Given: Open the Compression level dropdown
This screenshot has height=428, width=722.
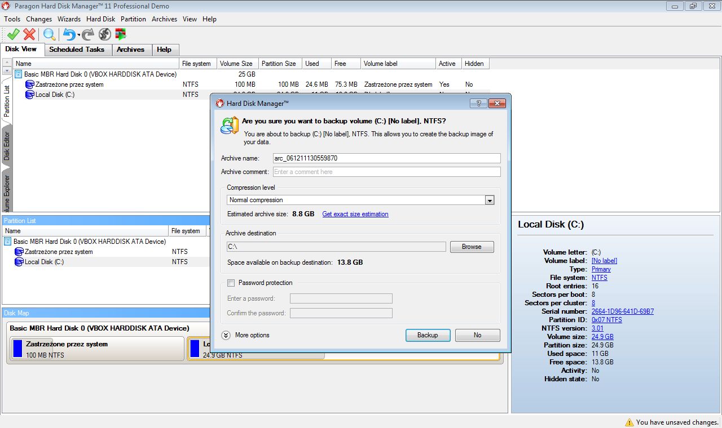Looking at the screenshot, I should coord(490,200).
